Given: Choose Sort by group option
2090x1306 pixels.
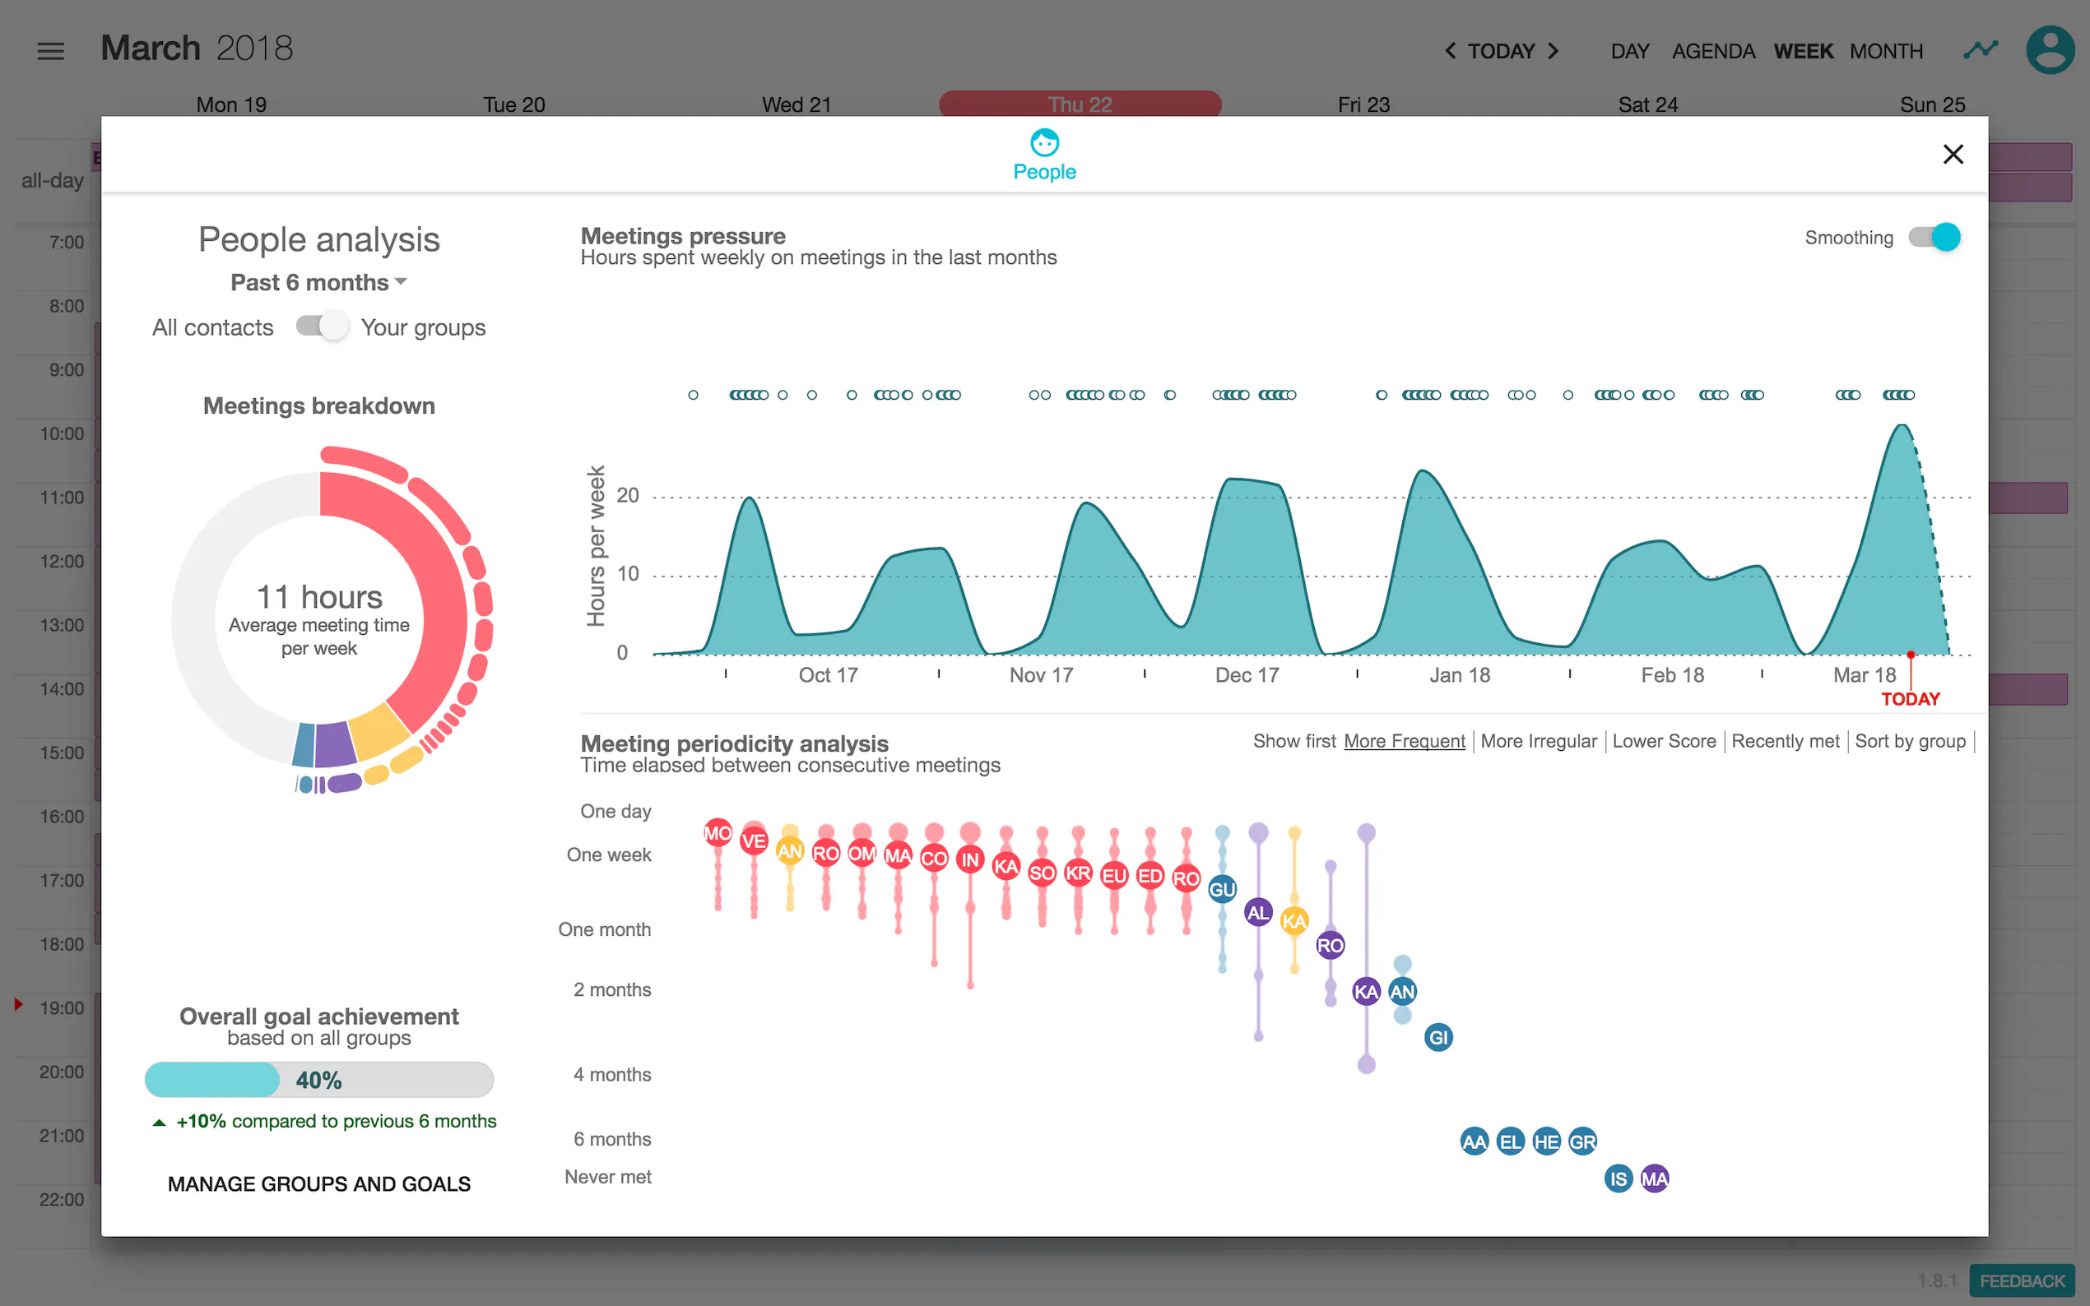Looking at the screenshot, I should 1910,741.
